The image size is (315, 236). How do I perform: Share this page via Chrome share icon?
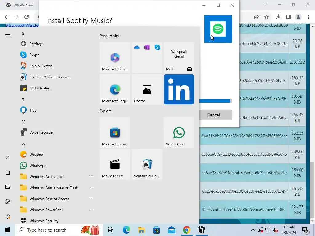pos(257,17)
